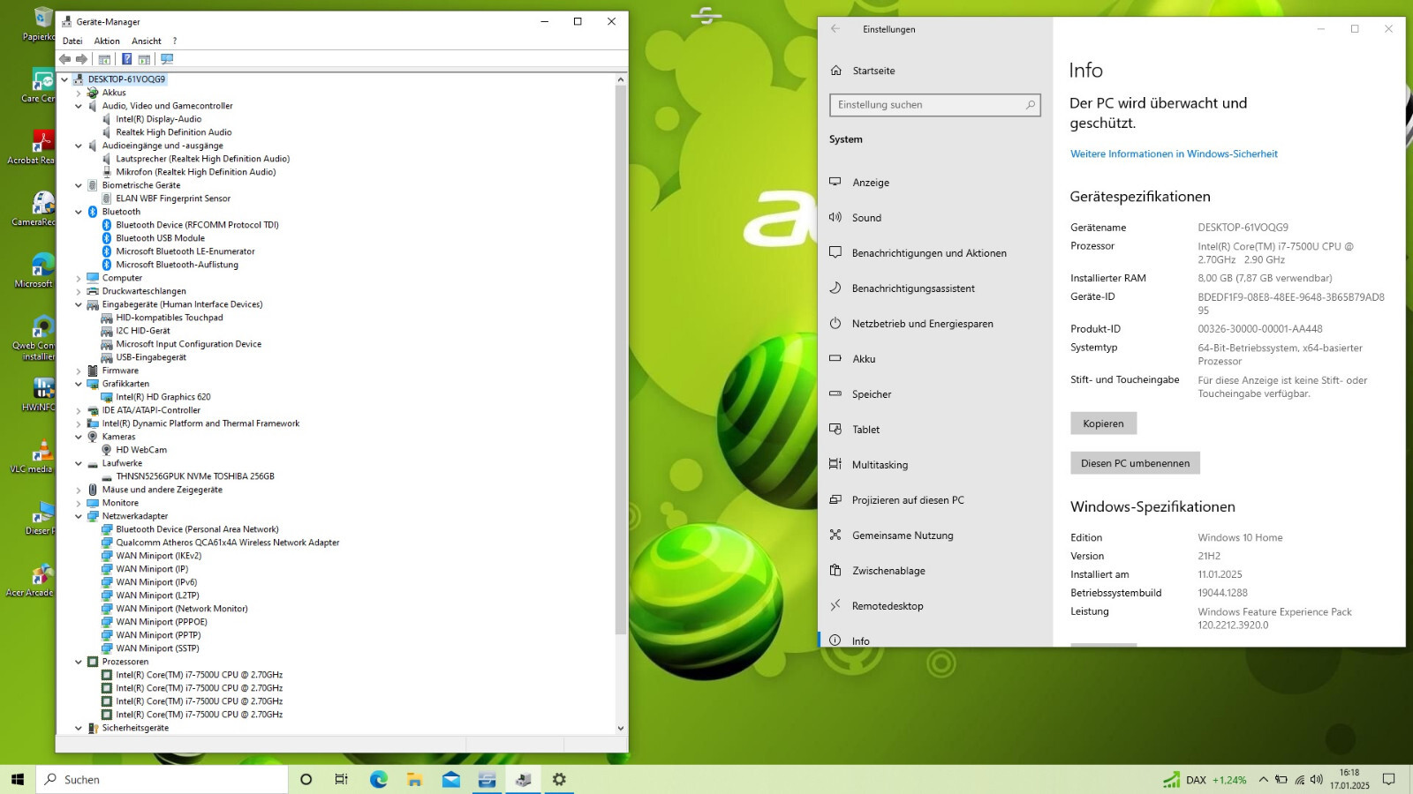1413x794 pixels.
Task: Open Weitere Informationen in Windows-Sicherheit link
Action: pos(1174,154)
